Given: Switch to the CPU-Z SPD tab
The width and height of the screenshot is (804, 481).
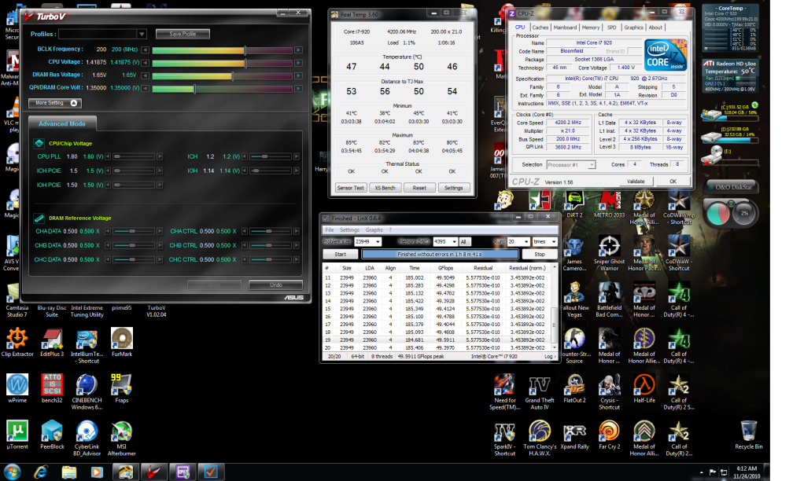Looking at the screenshot, I should coord(611,28).
